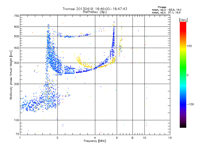Screen dimensions: 200x150
Task: Click the y-axis tick label "75"
Action: [x=17, y=134]
